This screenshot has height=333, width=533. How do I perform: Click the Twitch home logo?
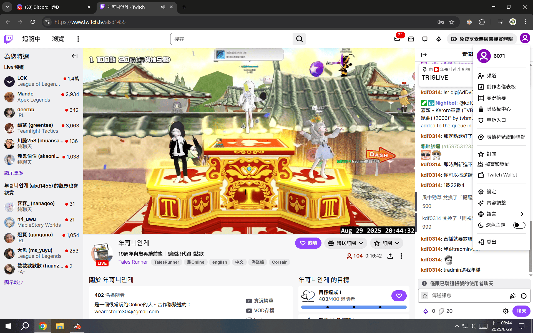pyautogui.click(x=8, y=39)
